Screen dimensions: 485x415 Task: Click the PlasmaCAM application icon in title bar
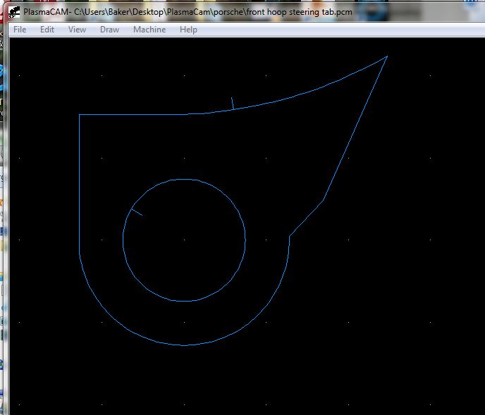(14, 13)
